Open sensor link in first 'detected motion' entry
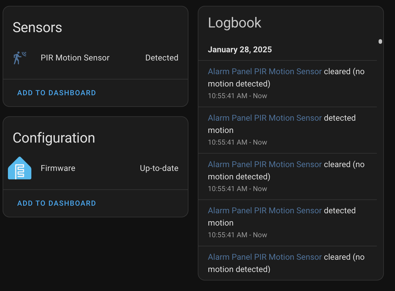The height and width of the screenshot is (291, 395). pyautogui.click(x=265, y=118)
